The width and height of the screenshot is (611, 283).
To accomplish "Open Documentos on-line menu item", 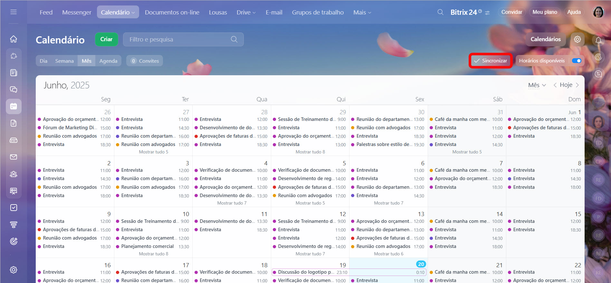I will tap(172, 12).
